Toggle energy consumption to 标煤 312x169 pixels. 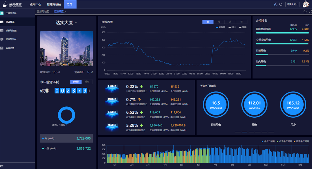tap(87, 82)
